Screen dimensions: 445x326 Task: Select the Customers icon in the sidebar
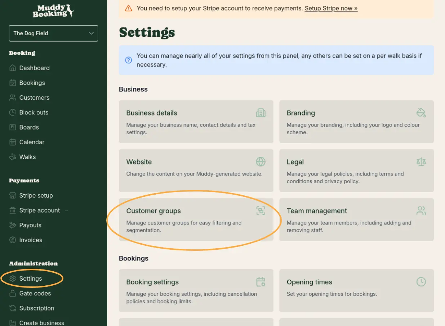pyautogui.click(x=12, y=98)
